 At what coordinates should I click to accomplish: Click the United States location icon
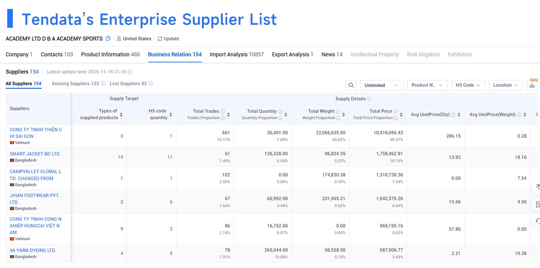(119, 39)
